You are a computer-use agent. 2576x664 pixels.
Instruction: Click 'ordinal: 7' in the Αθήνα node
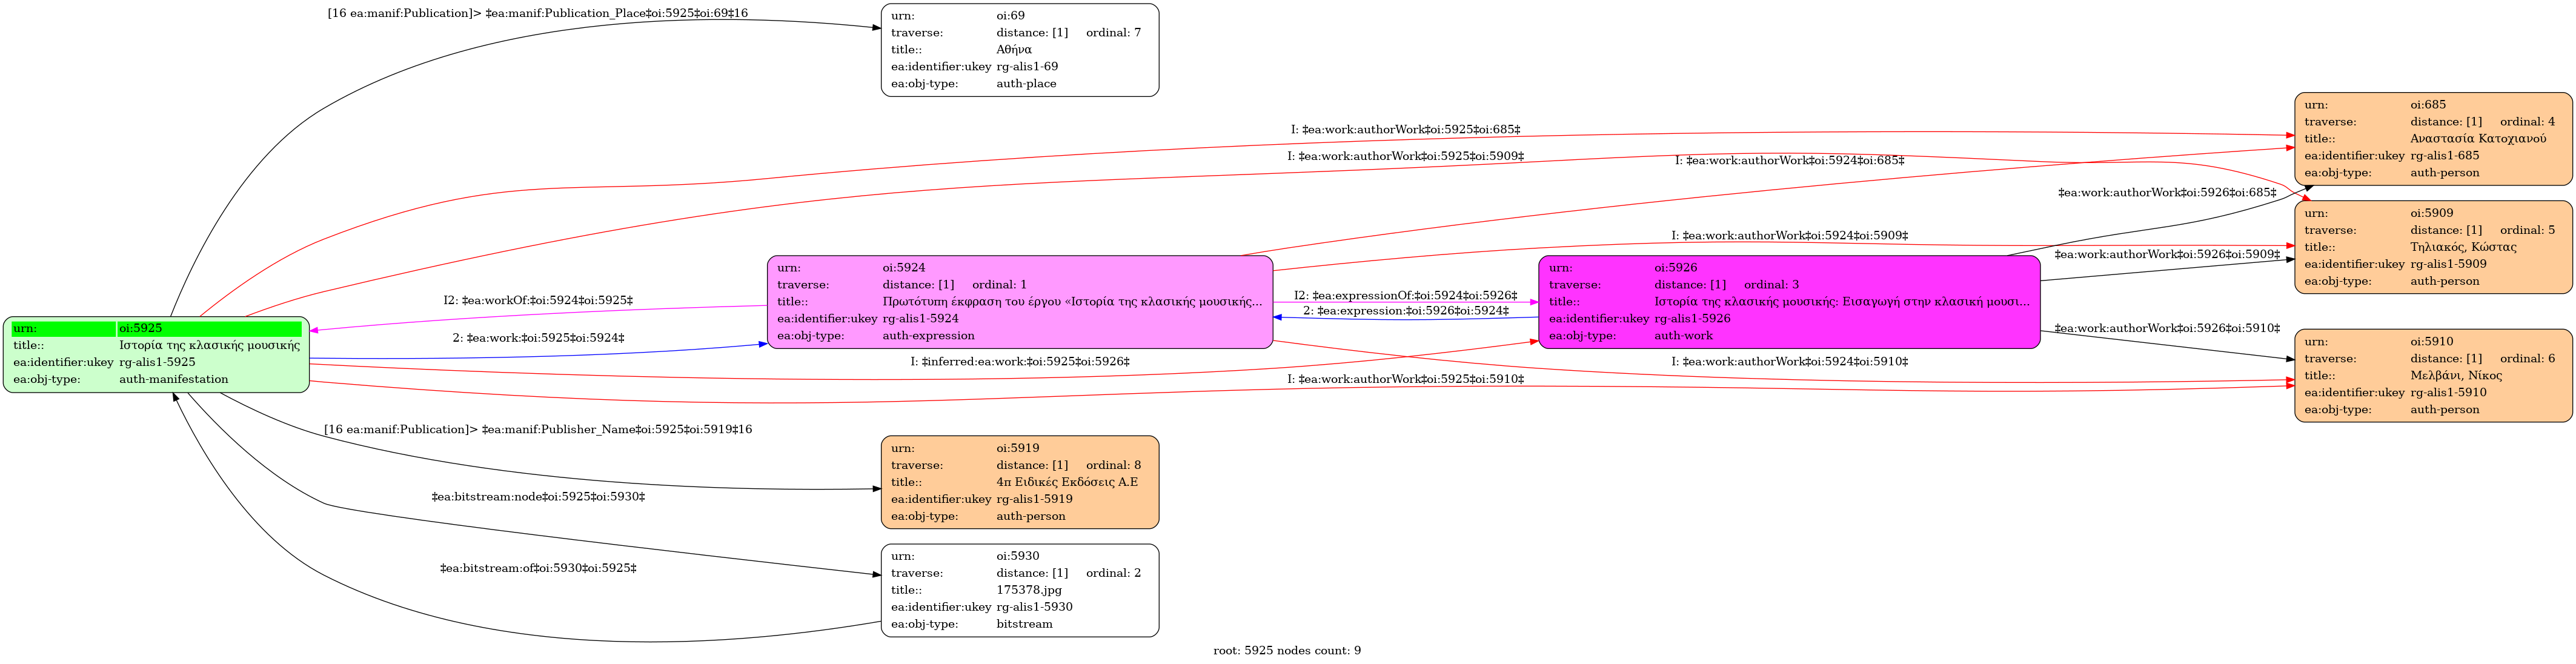1113,32
